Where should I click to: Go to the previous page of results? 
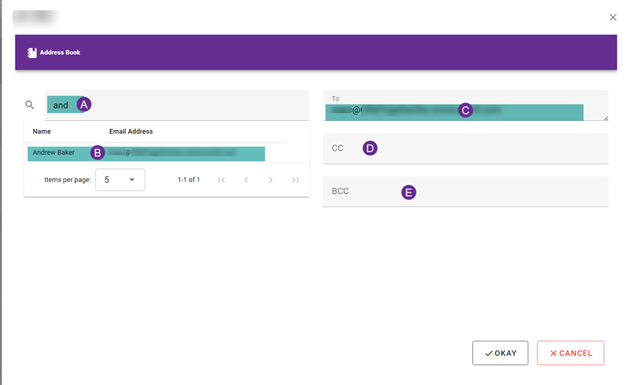[x=246, y=180]
